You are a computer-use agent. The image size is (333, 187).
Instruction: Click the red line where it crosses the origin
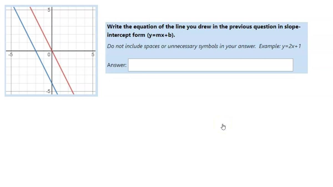coord(52,51)
